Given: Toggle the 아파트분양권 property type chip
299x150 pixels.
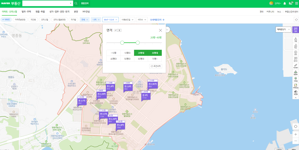Looking at the screenshot, I should 20,19.
